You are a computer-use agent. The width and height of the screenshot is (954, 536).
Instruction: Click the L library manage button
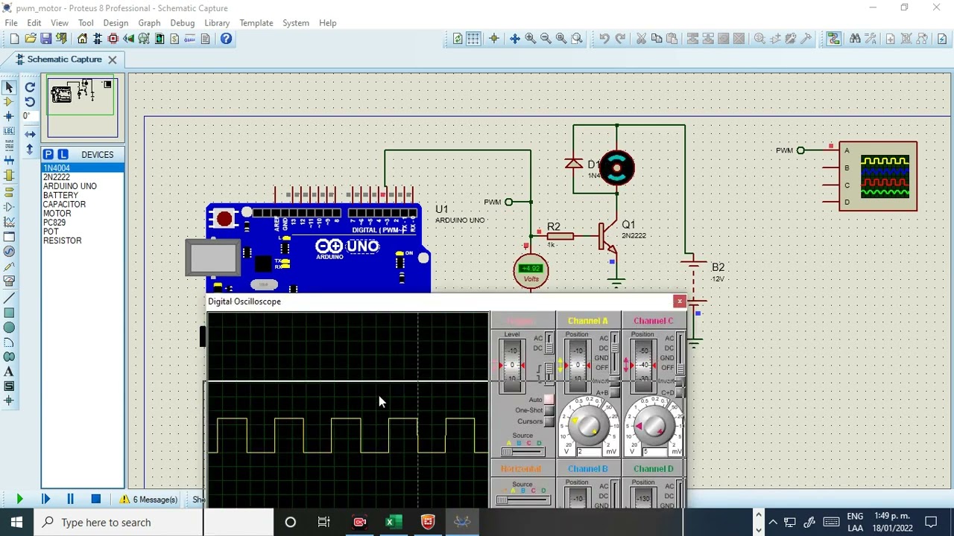click(63, 154)
